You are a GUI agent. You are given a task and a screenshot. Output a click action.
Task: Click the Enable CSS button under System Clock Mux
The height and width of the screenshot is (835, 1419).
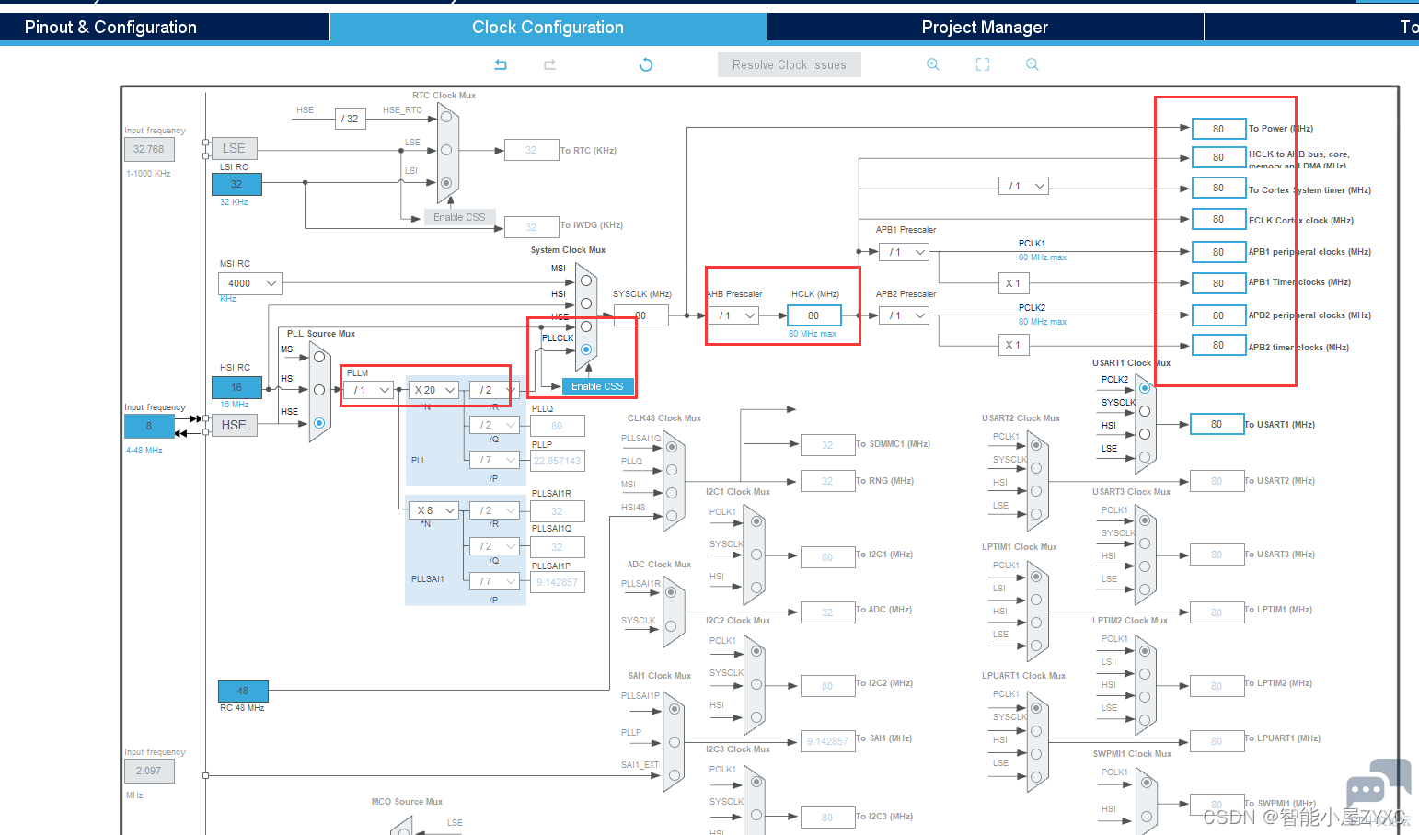coord(597,386)
